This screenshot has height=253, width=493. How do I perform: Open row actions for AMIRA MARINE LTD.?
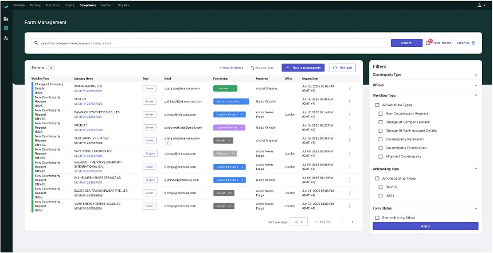tap(350, 89)
